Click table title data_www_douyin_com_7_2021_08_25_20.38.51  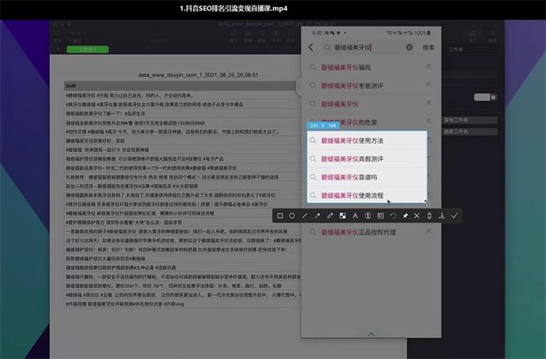(198, 75)
